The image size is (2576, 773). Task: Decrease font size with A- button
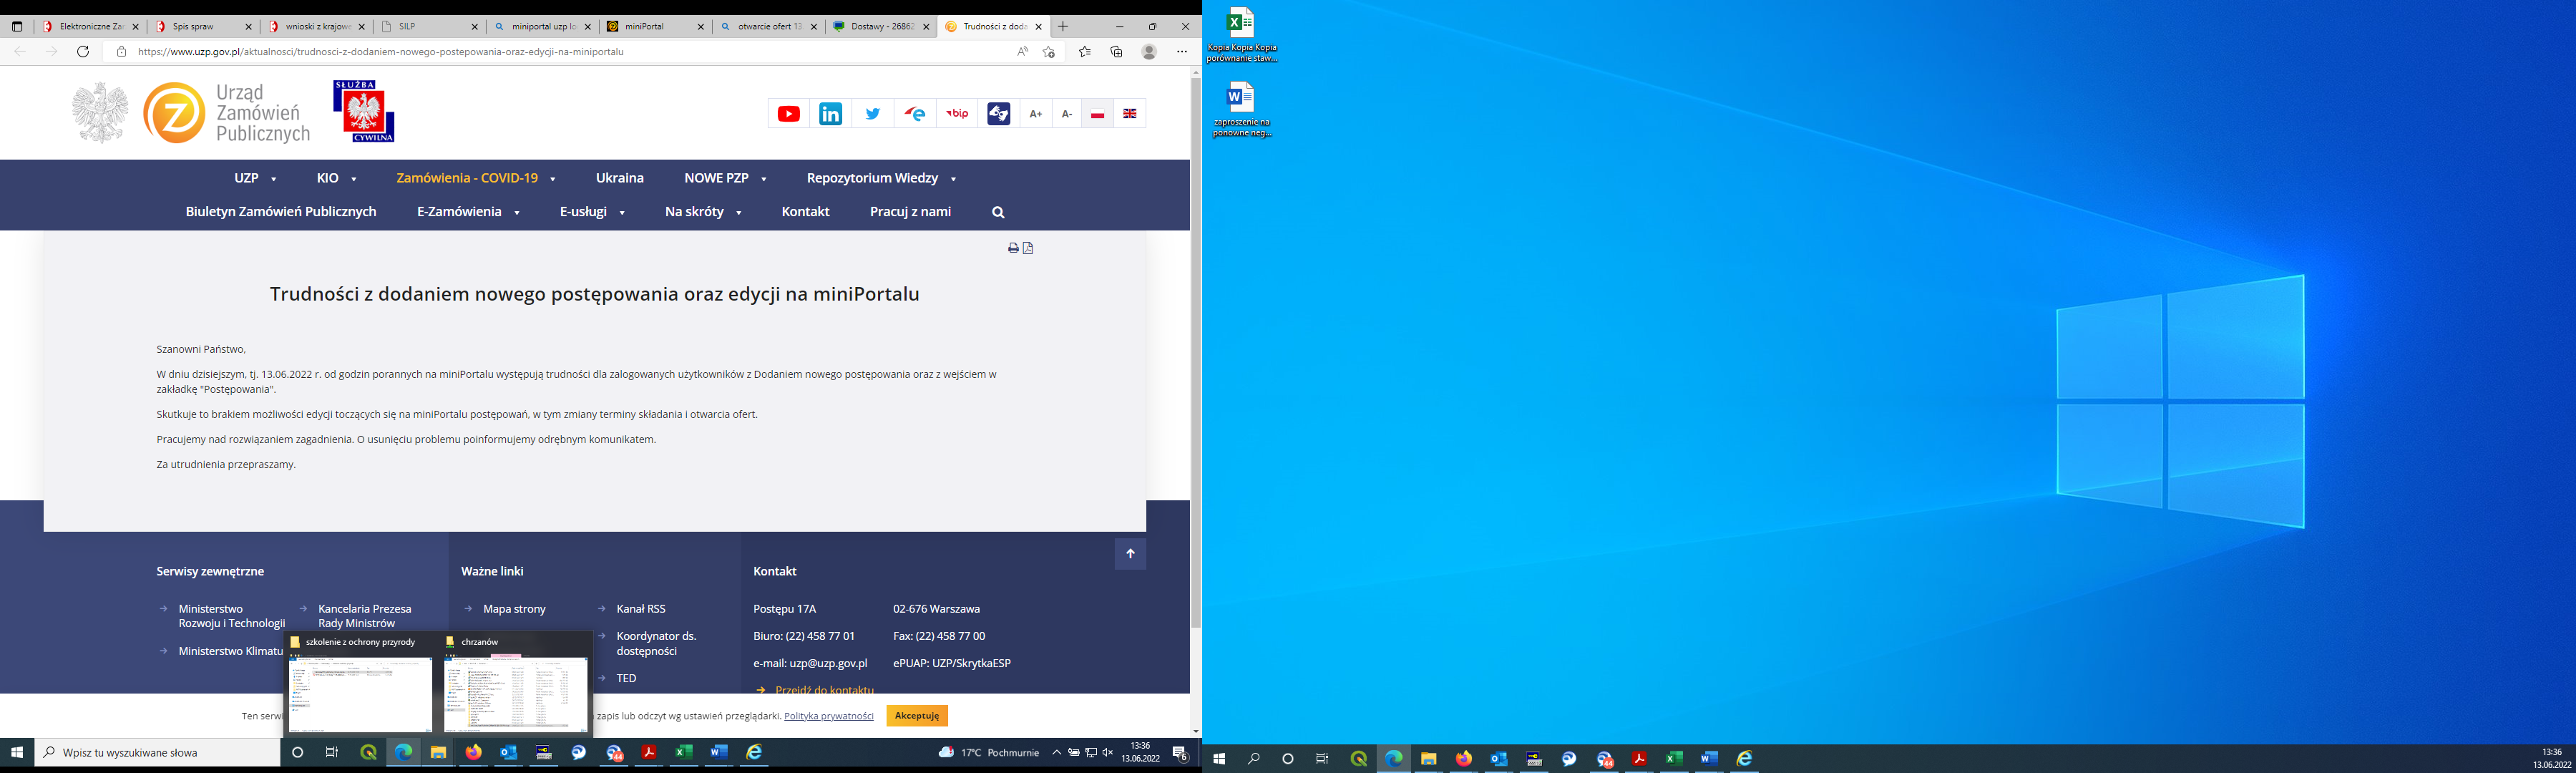pyautogui.click(x=1066, y=114)
